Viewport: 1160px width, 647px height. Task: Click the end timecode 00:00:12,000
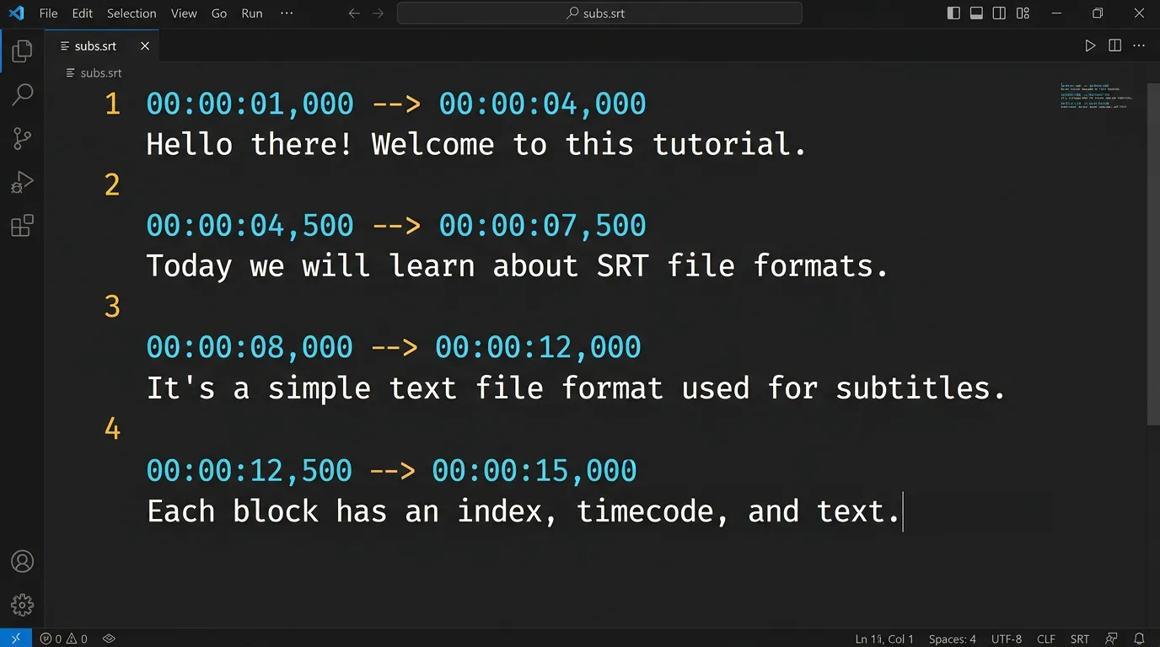click(x=538, y=347)
